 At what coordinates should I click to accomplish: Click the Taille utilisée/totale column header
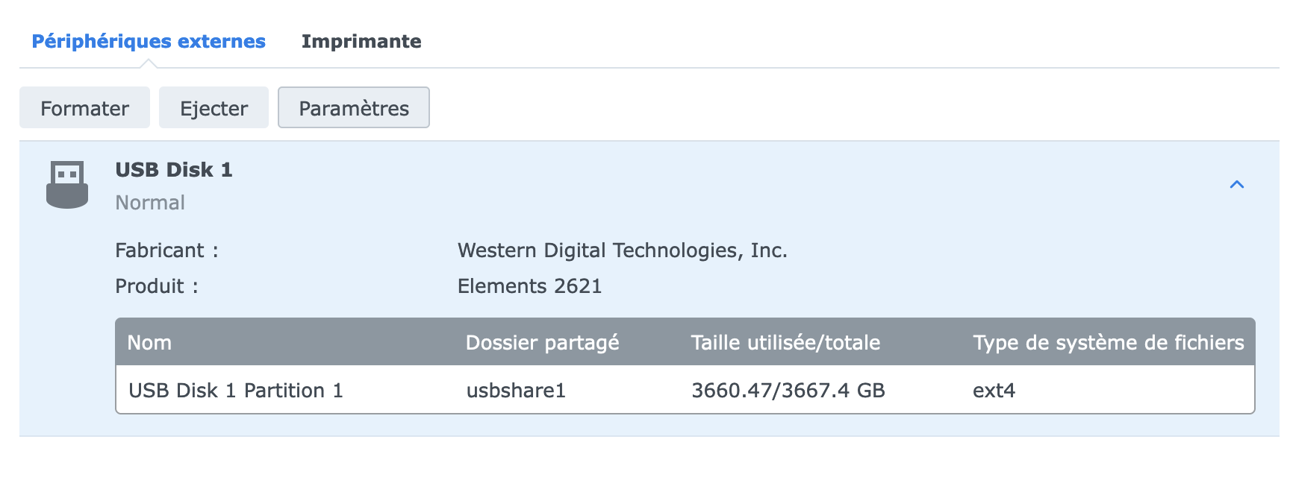[785, 343]
